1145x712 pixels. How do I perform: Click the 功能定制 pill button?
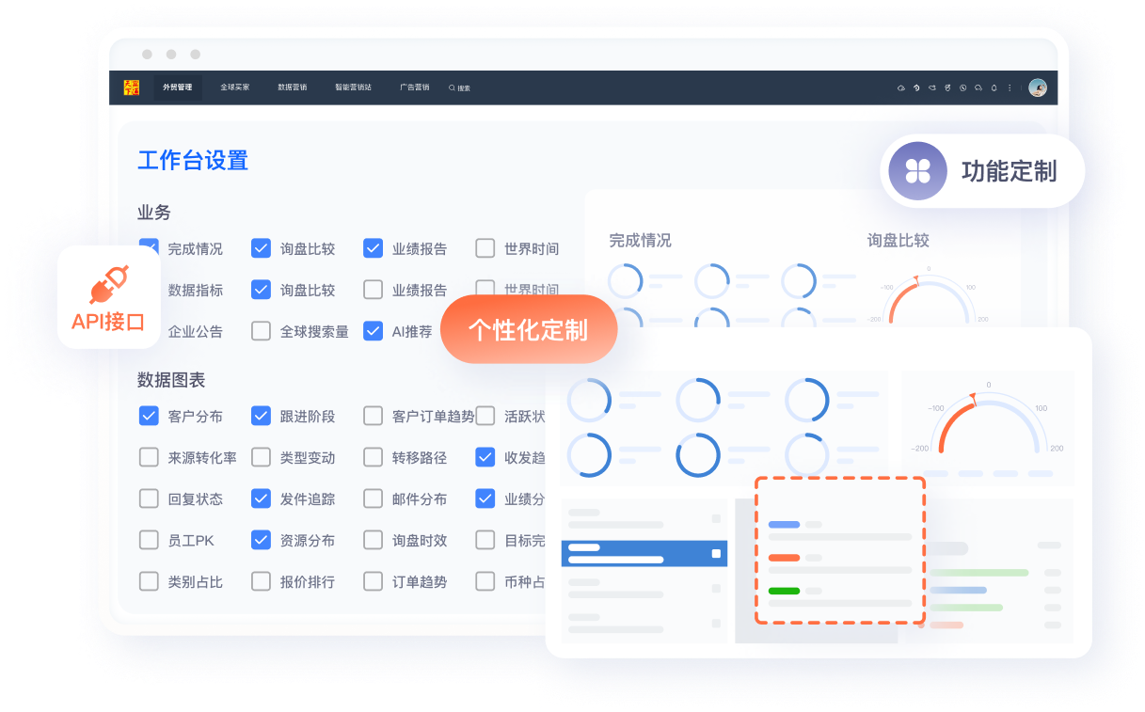tap(983, 171)
